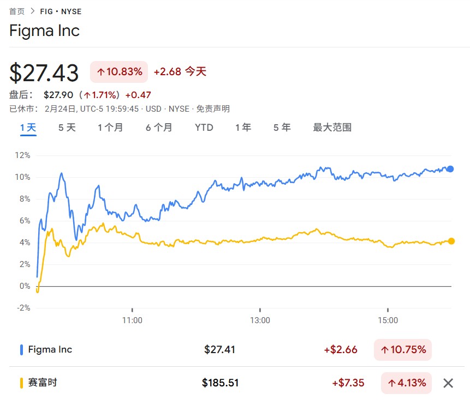
Task: Open the 免责声明 disclaimer link
Action: tap(213, 109)
